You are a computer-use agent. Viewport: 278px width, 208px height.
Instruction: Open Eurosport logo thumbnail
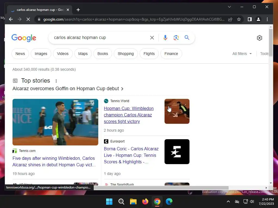(x=177, y=152)
